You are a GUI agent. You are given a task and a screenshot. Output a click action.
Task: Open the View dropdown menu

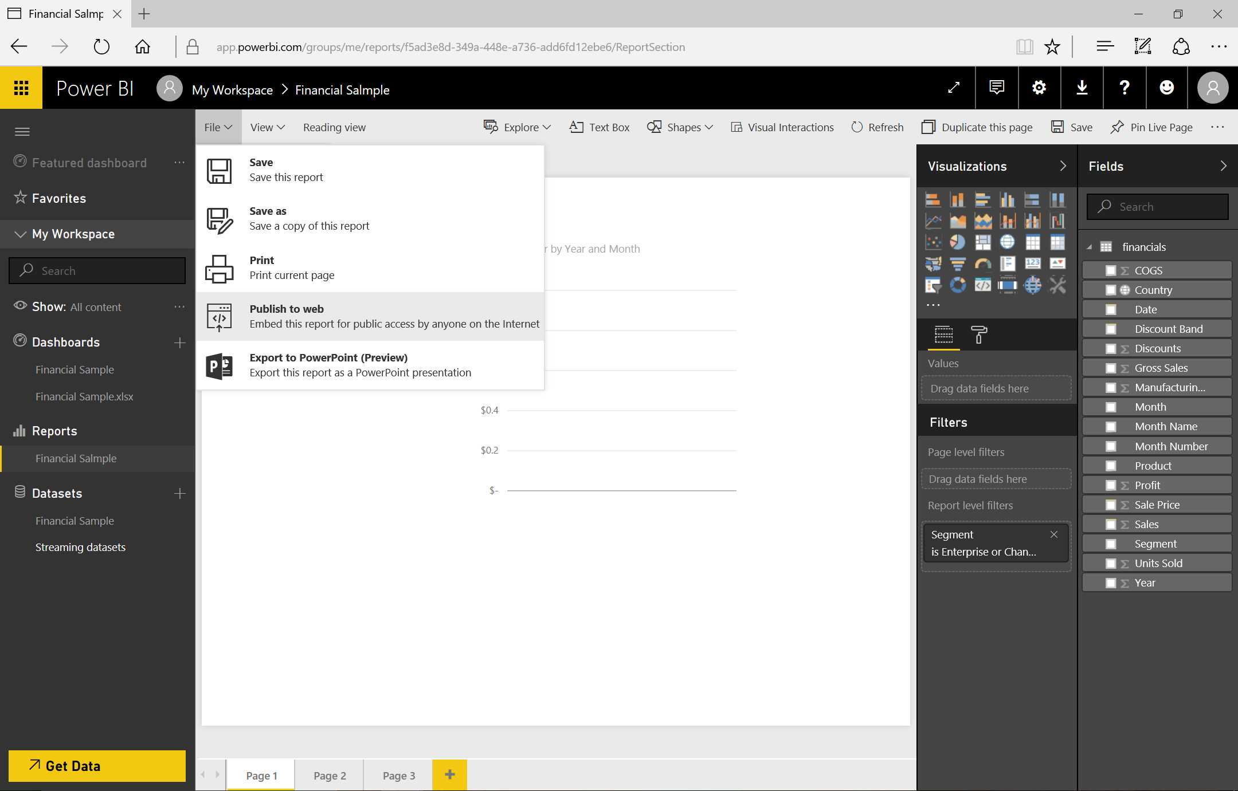click(267, 127)
